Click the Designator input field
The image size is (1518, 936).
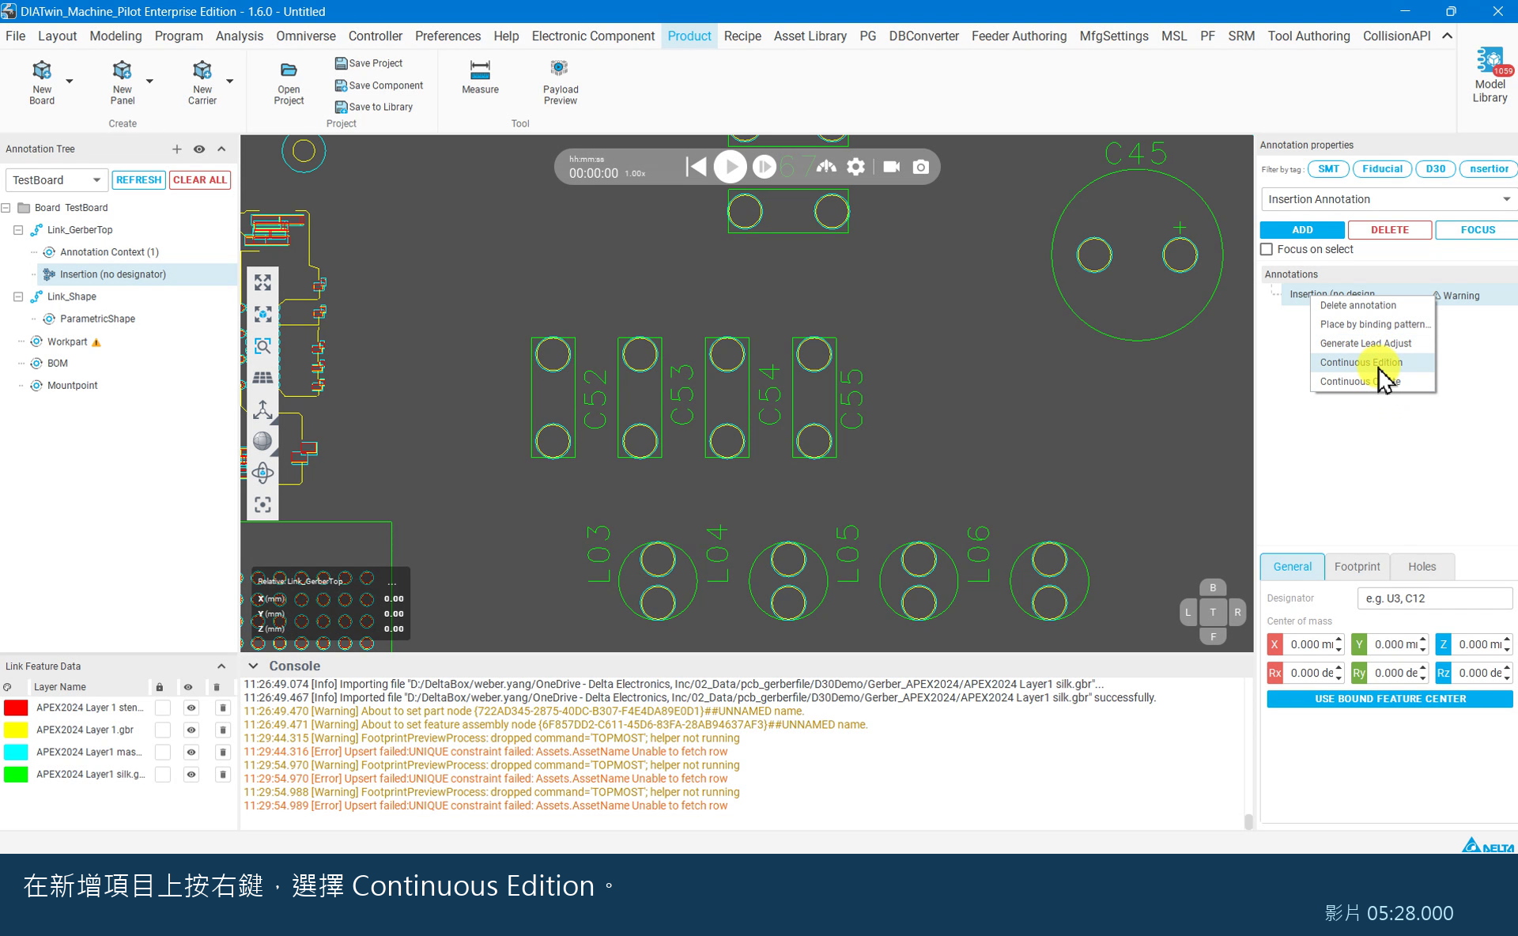pyautogui.click(x=1435, y=598)
